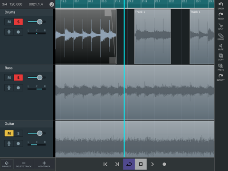Image resolution: width=228 pixels, height=171 pixels.
Task: Unmute the Guitar track
Action: [x=9, y=133]
